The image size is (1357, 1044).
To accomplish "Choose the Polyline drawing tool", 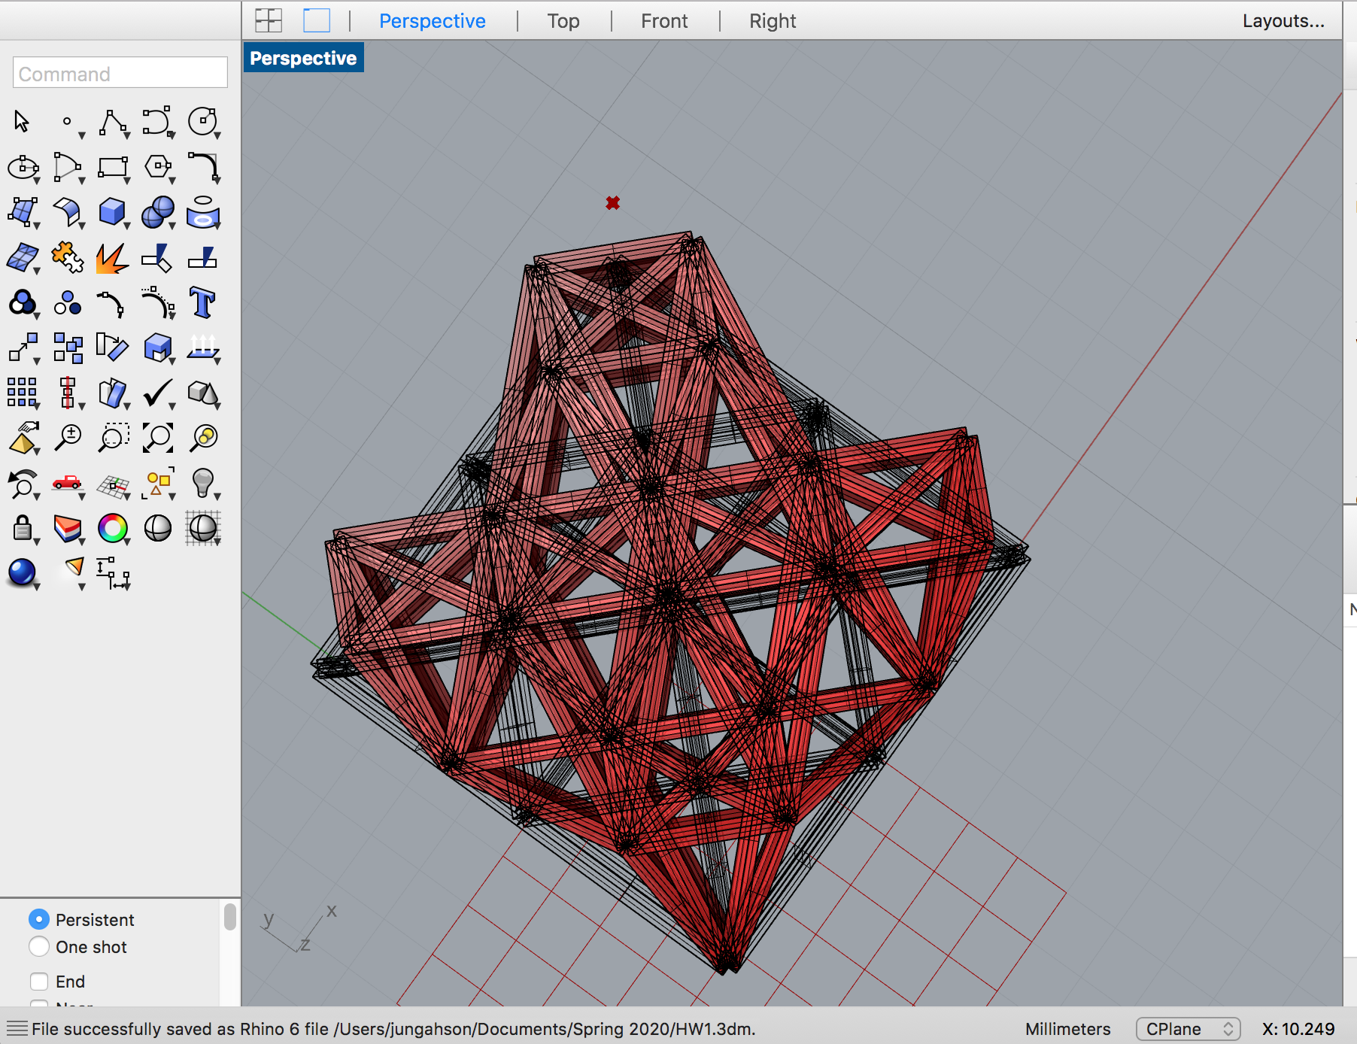I will [112, 122].
